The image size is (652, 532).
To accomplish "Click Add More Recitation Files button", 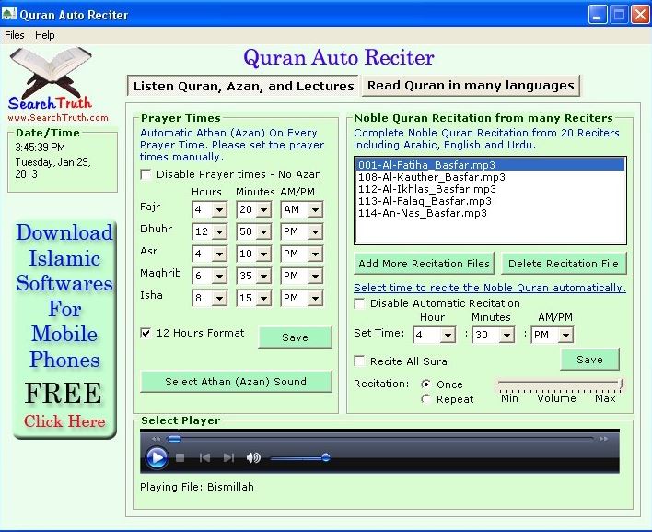I will click(425, 264).
